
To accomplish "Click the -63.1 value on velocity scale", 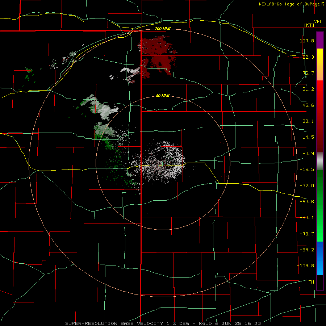I will [307, 218].
